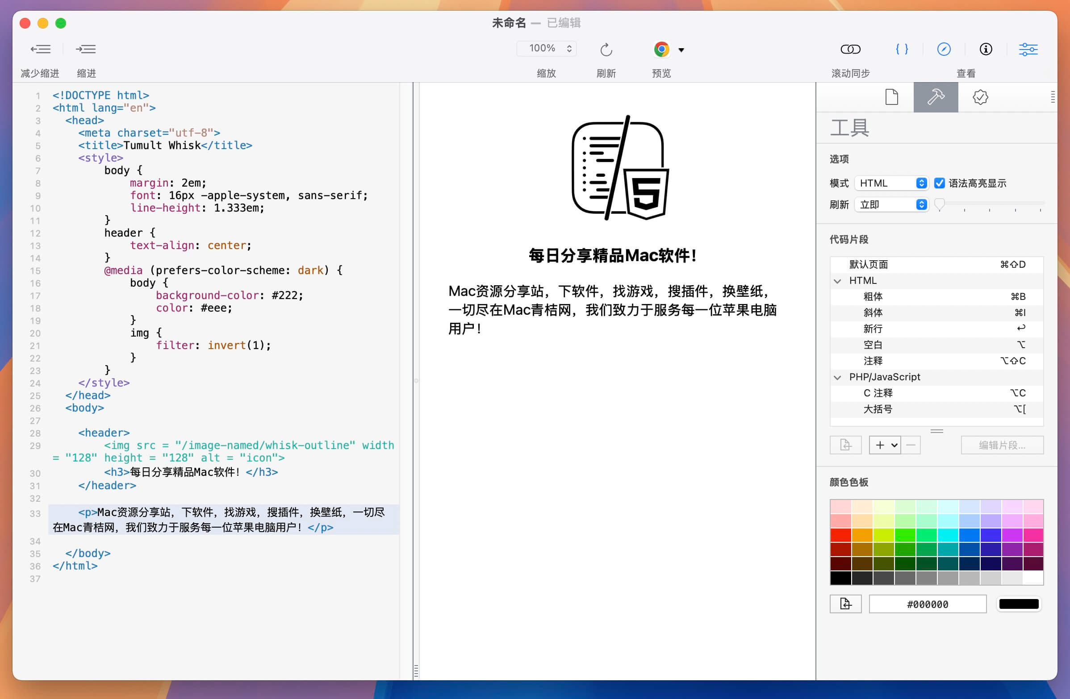The height and width of the screenshot is (699, 1070).
Task: Refresh the preview with the reload icon
Action: 606,49
